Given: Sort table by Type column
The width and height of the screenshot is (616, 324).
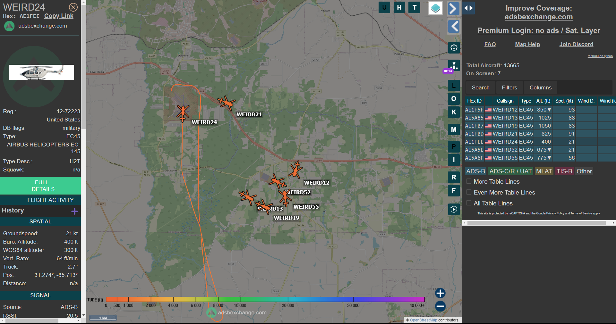Looking at the screenshot, I should tap(526, 101).
